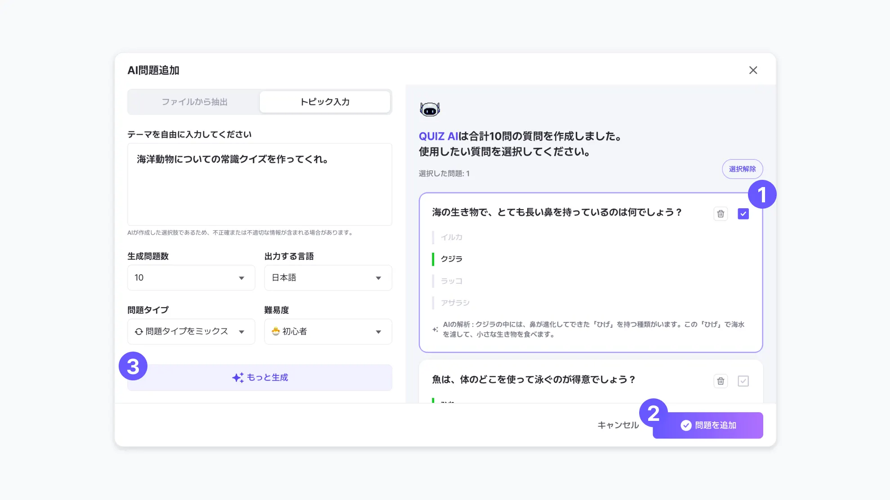Click the QUIZ AI robot avatar
The image size is (890, 500).
pos(430,109)
